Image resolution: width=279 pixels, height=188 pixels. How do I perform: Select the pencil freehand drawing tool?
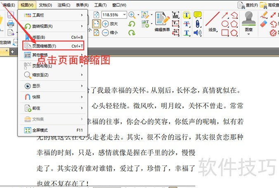(x=264, y=15)
